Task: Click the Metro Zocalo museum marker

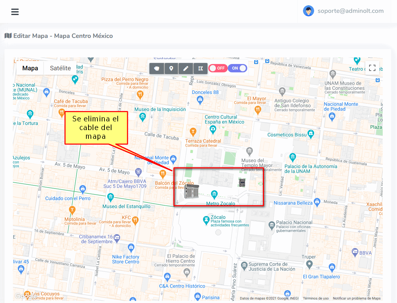Action: pyautogui.click(x=215, y=194)
